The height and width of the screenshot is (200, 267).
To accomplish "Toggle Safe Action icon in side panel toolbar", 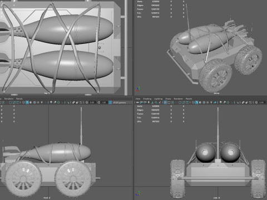I will click(184, 102).
